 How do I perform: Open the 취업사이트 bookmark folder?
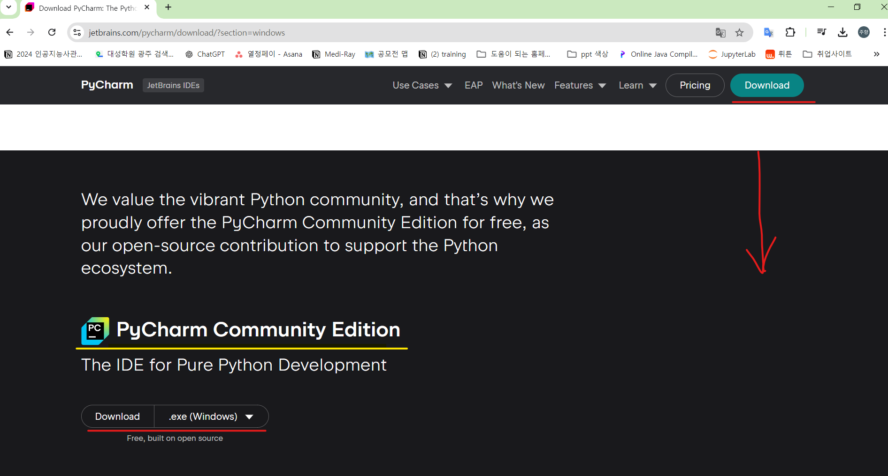click(827, 54)
